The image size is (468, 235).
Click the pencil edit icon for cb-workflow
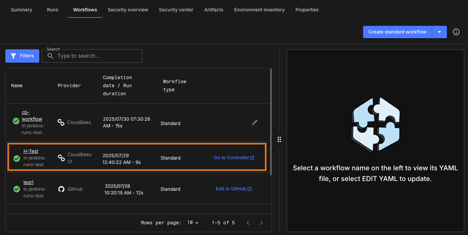pyautogui.click(x=255, y=122)
